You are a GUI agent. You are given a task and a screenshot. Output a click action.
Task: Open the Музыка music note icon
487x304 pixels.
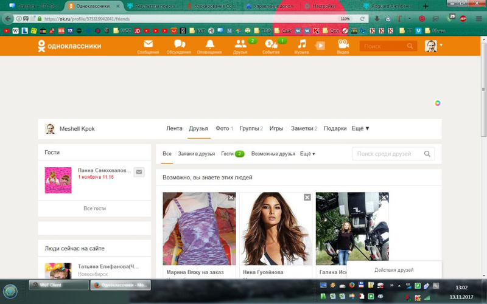click(302, 45)
